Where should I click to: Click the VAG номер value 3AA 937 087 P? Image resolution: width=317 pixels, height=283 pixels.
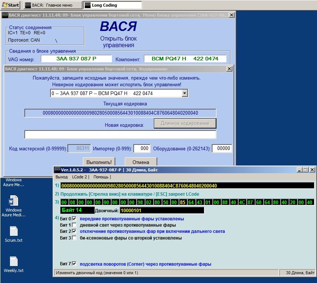(x=76, y=59)
